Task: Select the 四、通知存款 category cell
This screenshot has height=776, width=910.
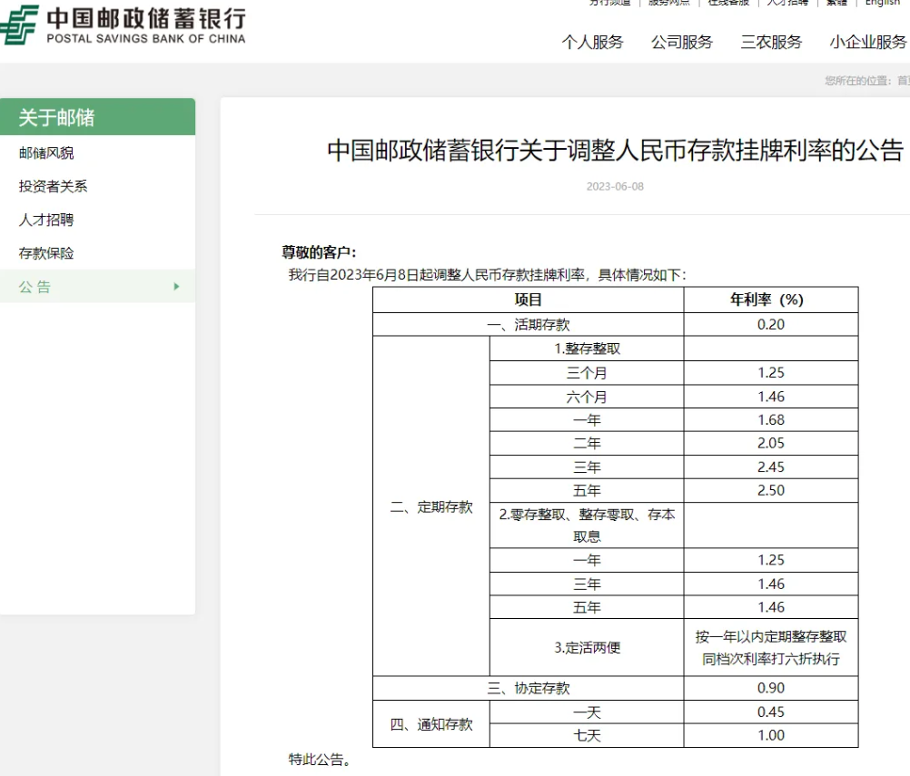Action: 431,723
